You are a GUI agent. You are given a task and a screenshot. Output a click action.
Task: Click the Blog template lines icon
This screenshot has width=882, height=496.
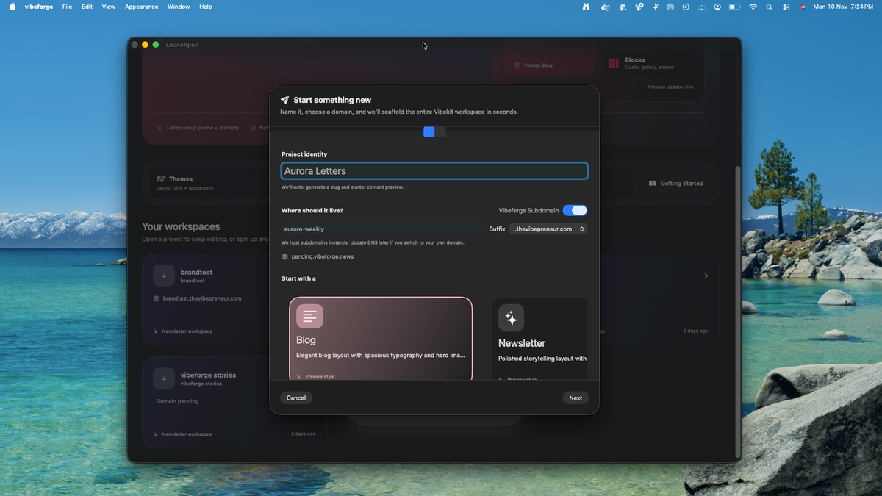click(309, 316)
